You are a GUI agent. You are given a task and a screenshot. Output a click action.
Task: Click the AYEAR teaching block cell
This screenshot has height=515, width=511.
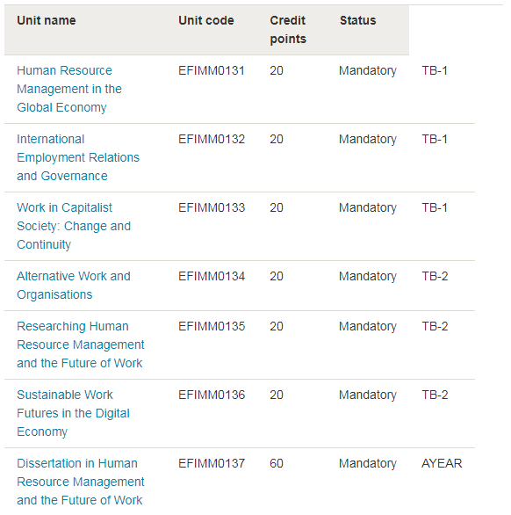coord(442,463)
